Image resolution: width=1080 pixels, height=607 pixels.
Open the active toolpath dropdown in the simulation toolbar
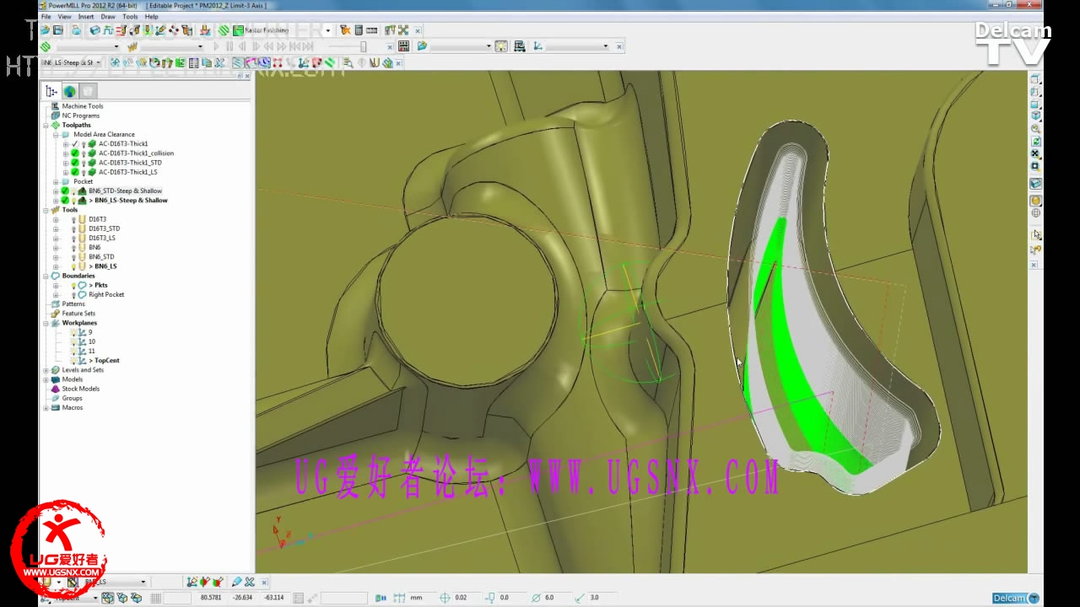coord(116,46)
